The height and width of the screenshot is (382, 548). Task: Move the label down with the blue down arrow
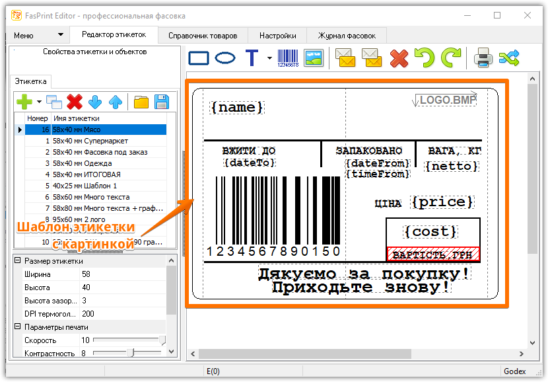tap(95, 102)
